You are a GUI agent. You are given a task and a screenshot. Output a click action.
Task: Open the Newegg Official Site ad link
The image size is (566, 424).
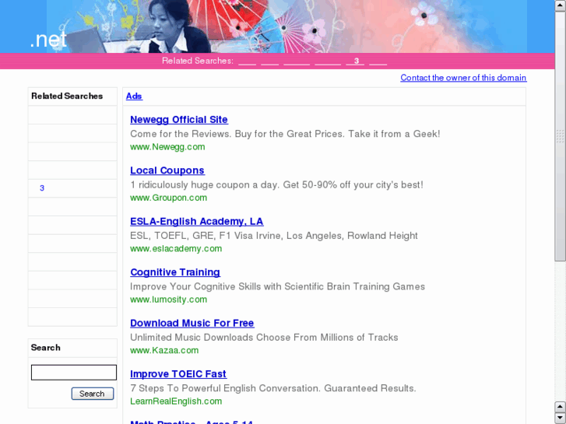pos(179,120)
